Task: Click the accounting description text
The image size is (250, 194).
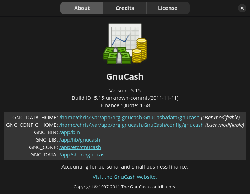Action: (125, 166)
